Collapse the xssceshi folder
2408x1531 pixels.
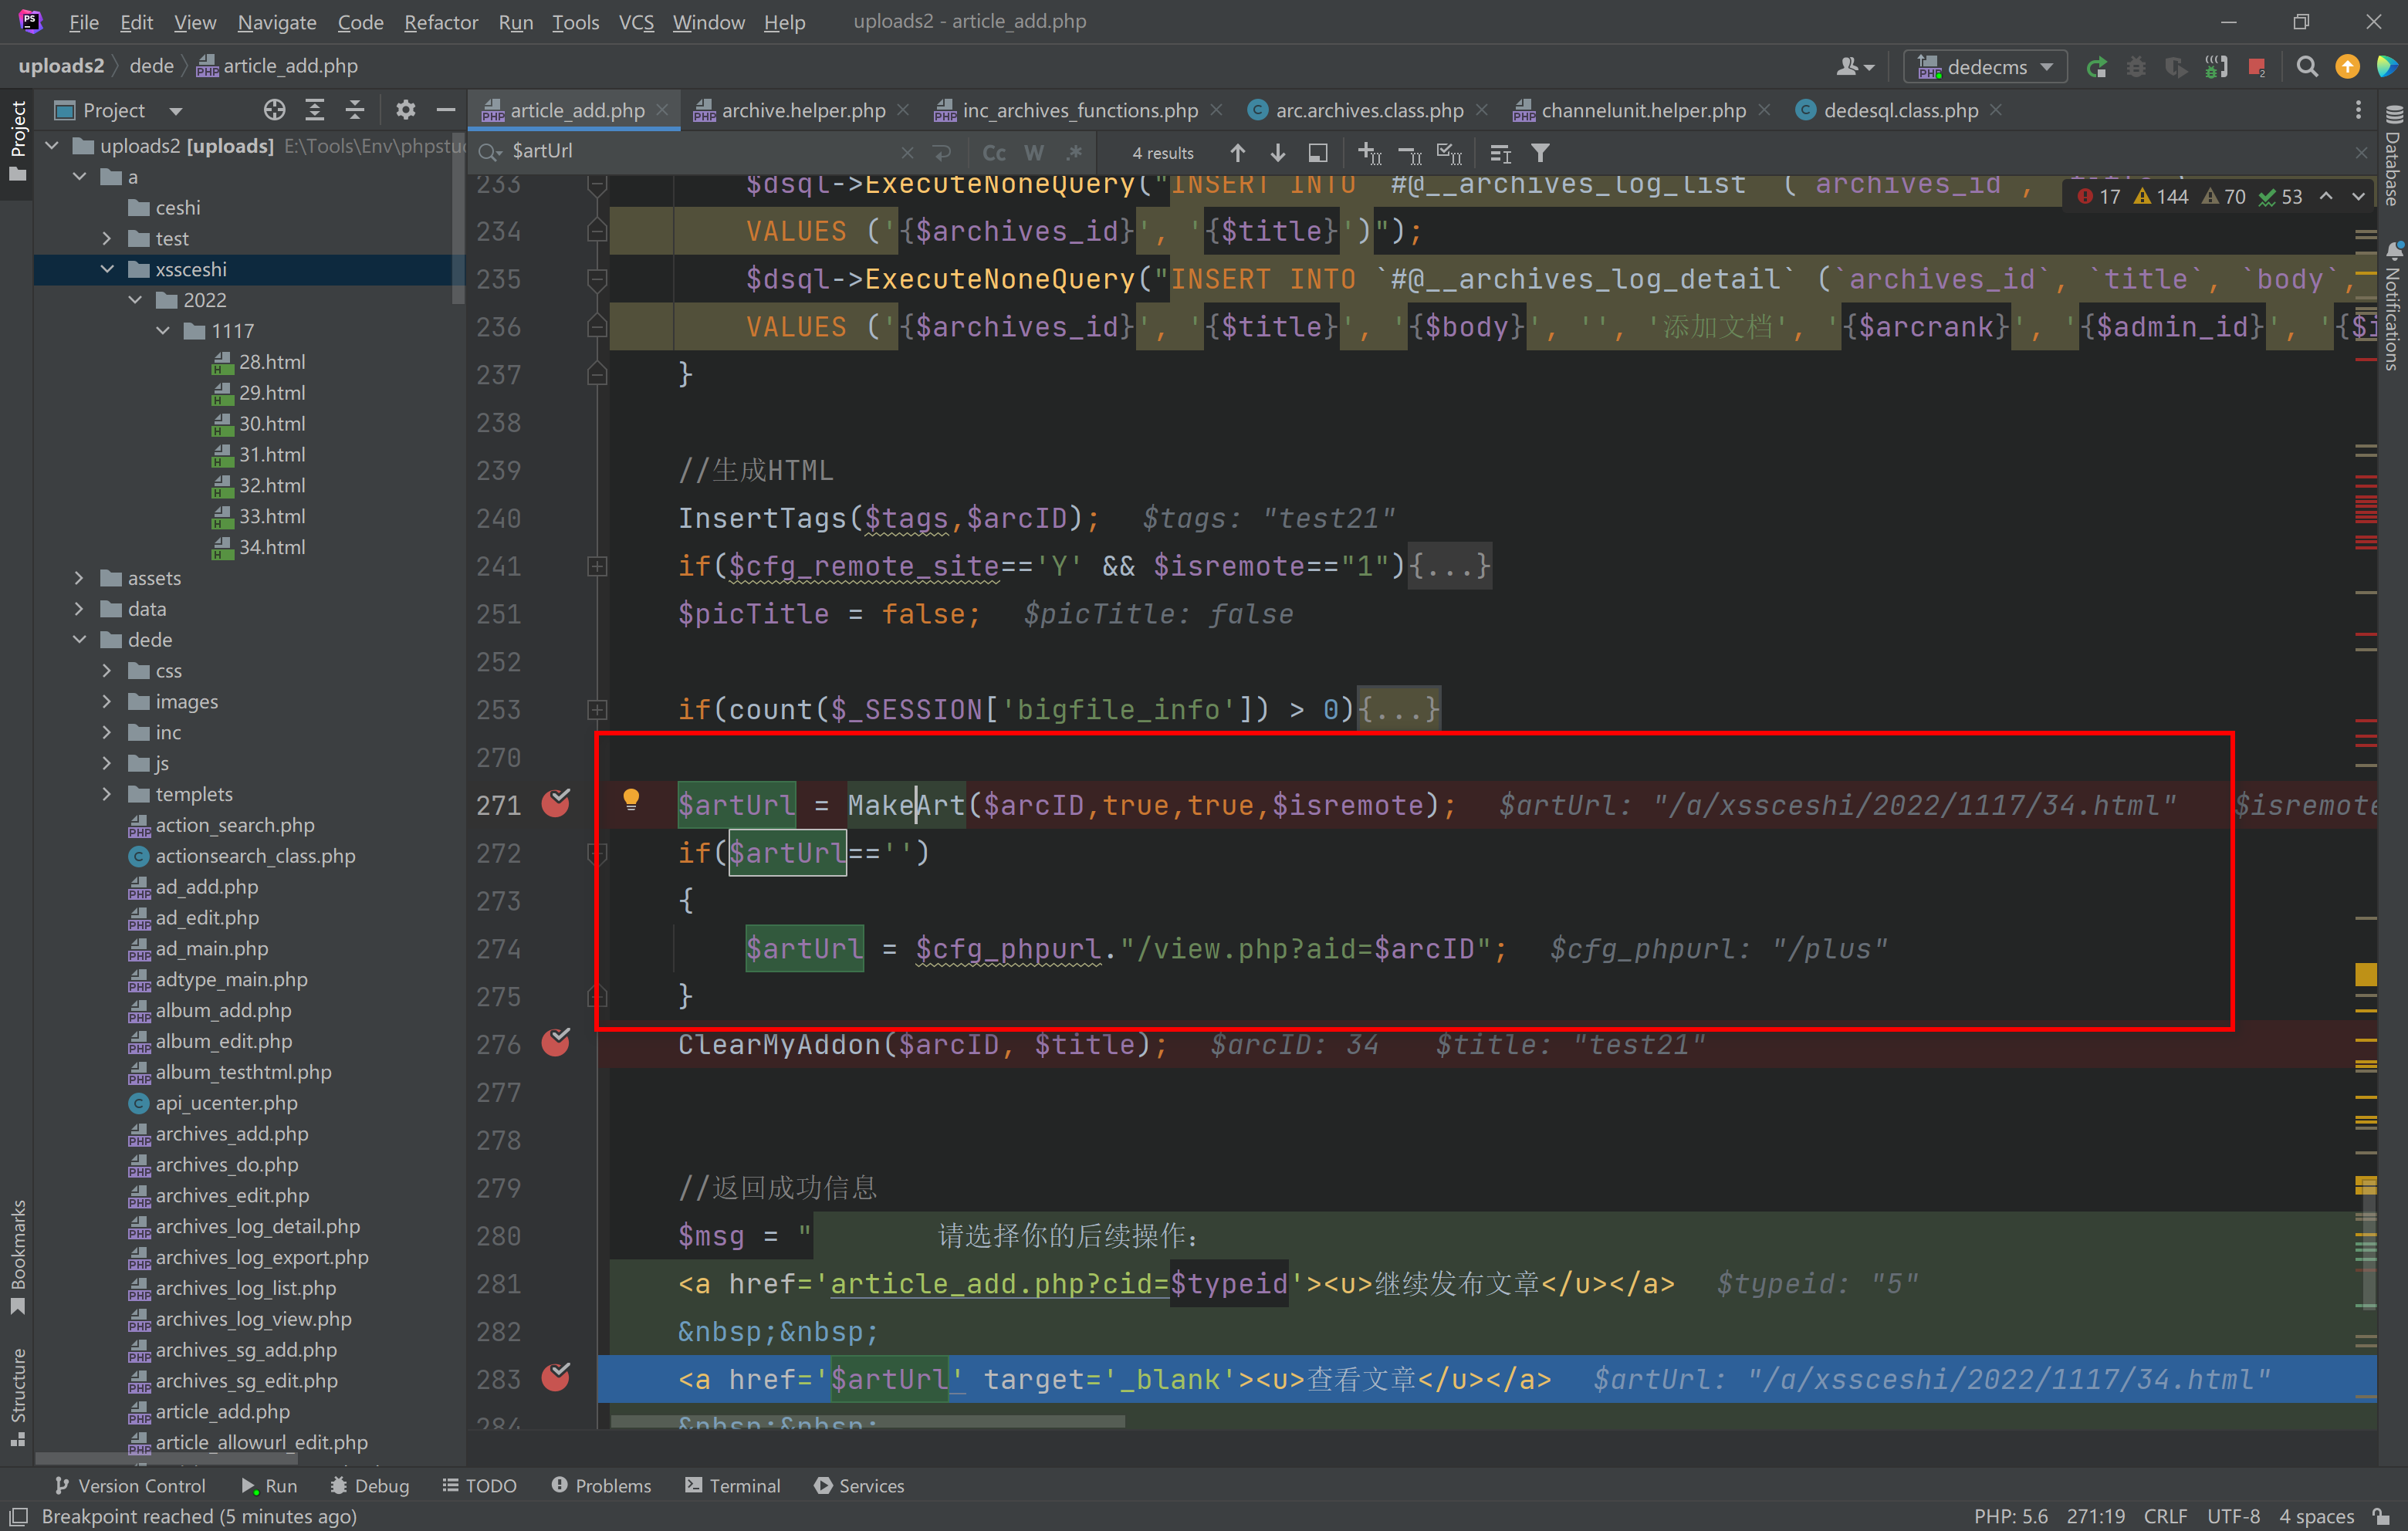(x=107, y=269)
